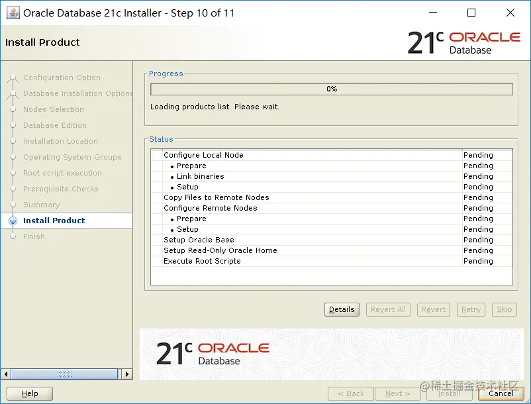Minimize the installer window
Image resolution: width=531 pixels, height=404 pixels.
(x=433, y=13)
